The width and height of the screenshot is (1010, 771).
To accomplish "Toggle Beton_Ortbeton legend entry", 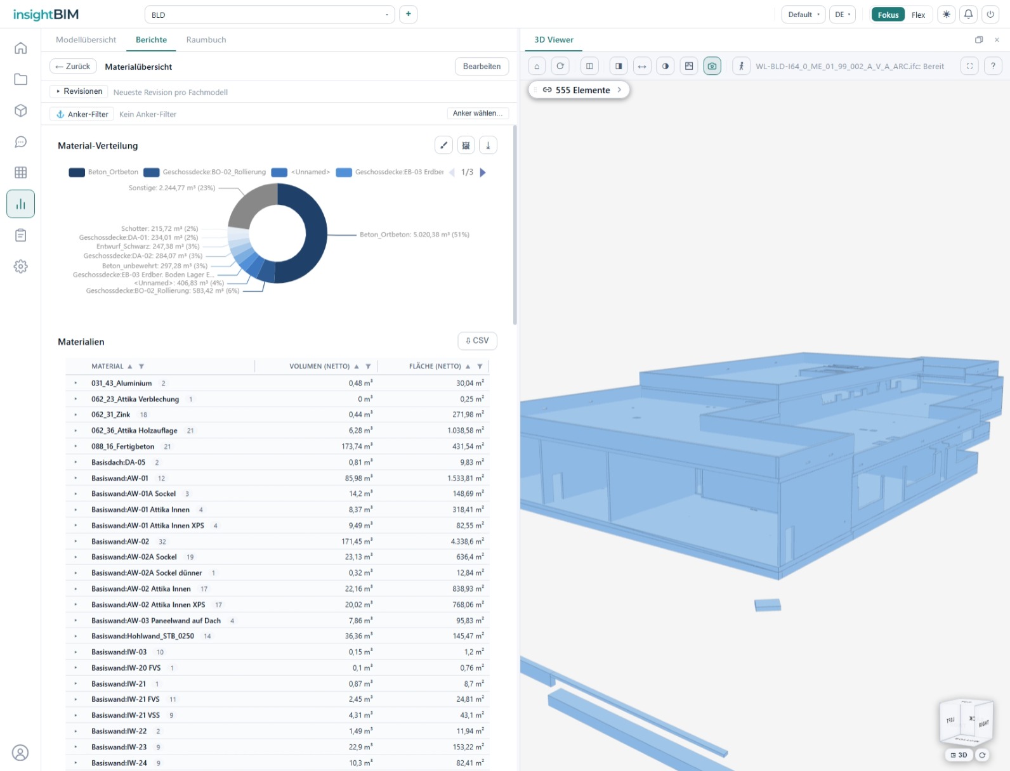I will [103, 172].
